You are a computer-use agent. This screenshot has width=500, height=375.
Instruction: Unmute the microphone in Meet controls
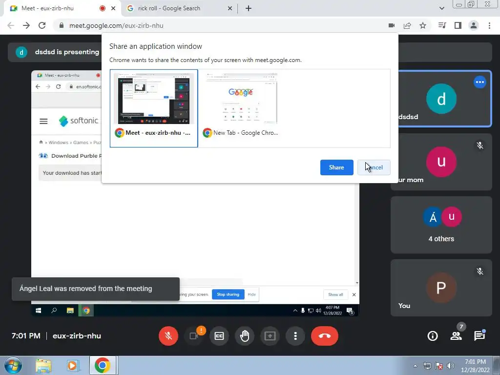(x=168, y=336)
